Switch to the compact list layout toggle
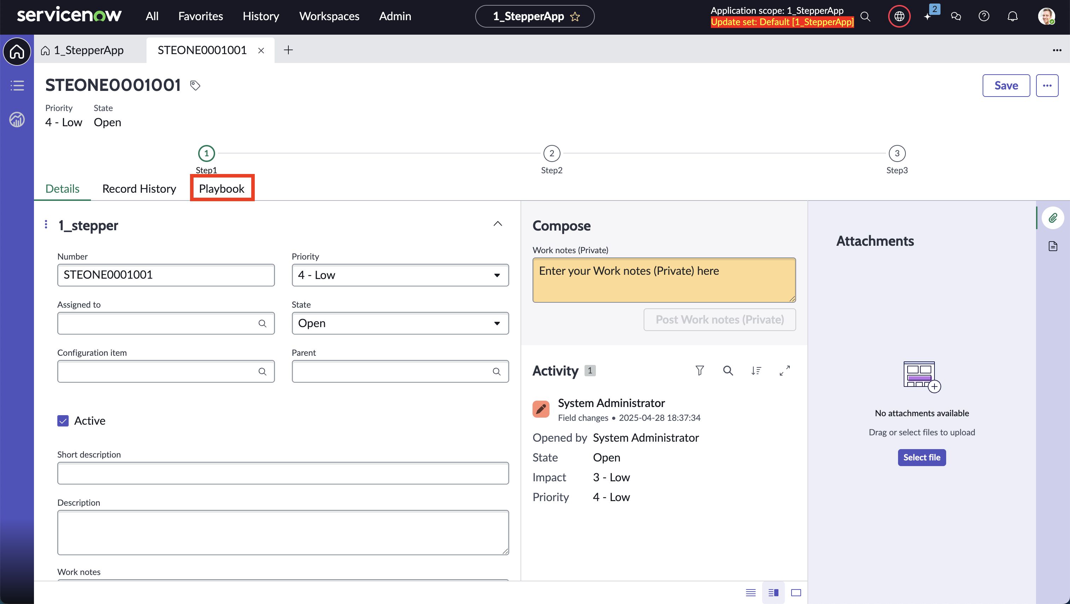This screenshot has width=1070, height=604. [x=751, y=592]
